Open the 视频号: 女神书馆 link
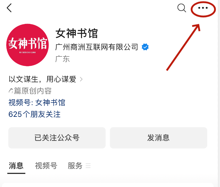Viewport: 220px width, 187px height. (37, 102)
